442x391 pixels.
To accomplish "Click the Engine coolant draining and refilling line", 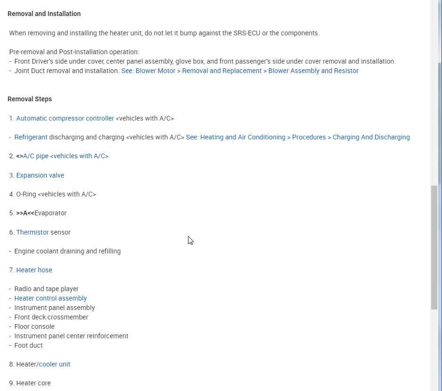I will click(67, 251).
